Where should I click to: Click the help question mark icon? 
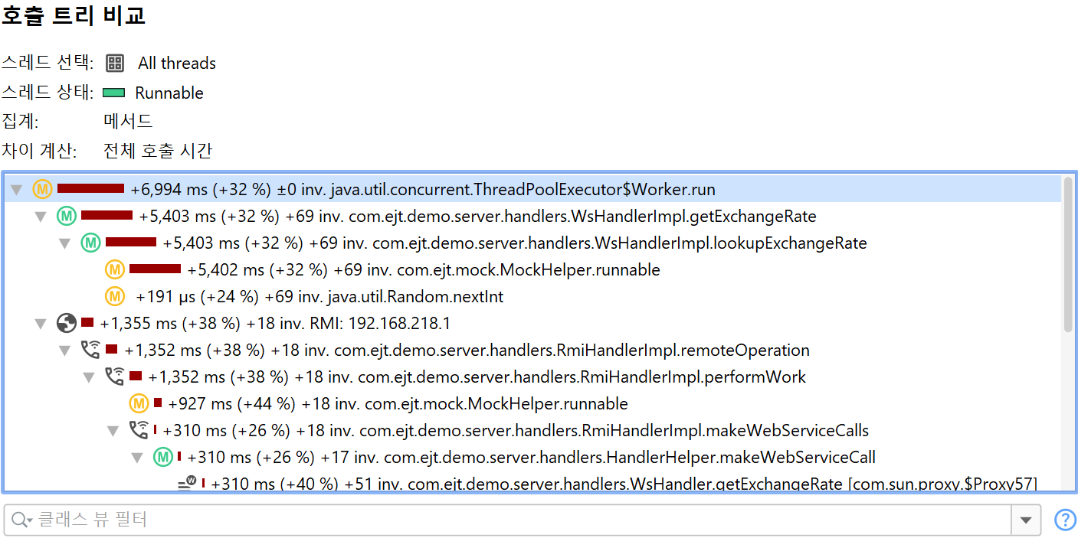pos(1065,520)
